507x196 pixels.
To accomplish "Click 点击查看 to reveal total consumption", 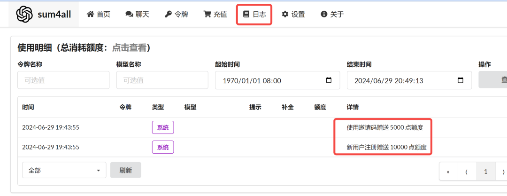I will click(130, 48).
